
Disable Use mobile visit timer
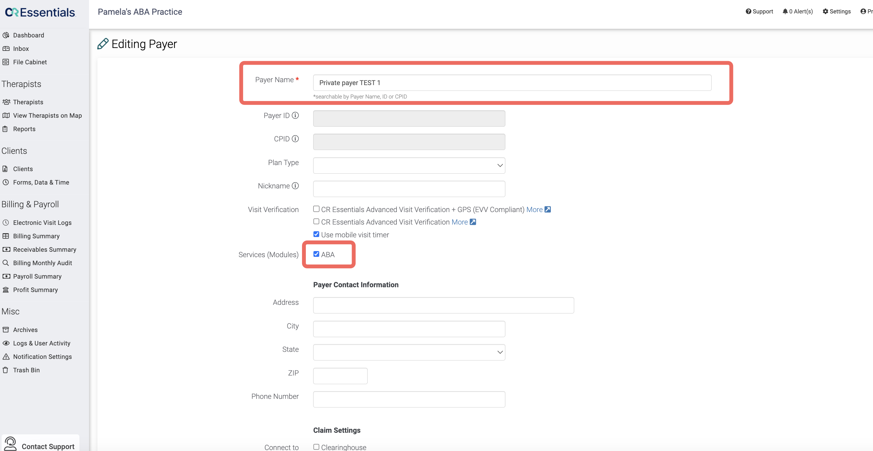click(316, 234)
